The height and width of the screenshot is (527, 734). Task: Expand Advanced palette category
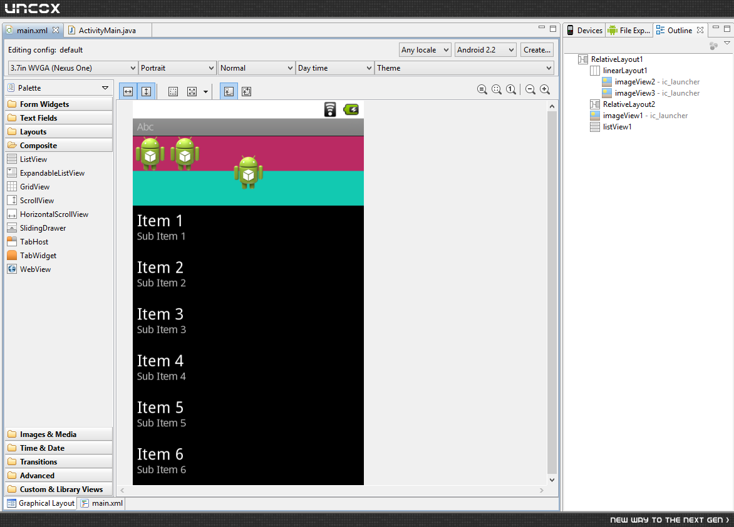coord(59,475)
